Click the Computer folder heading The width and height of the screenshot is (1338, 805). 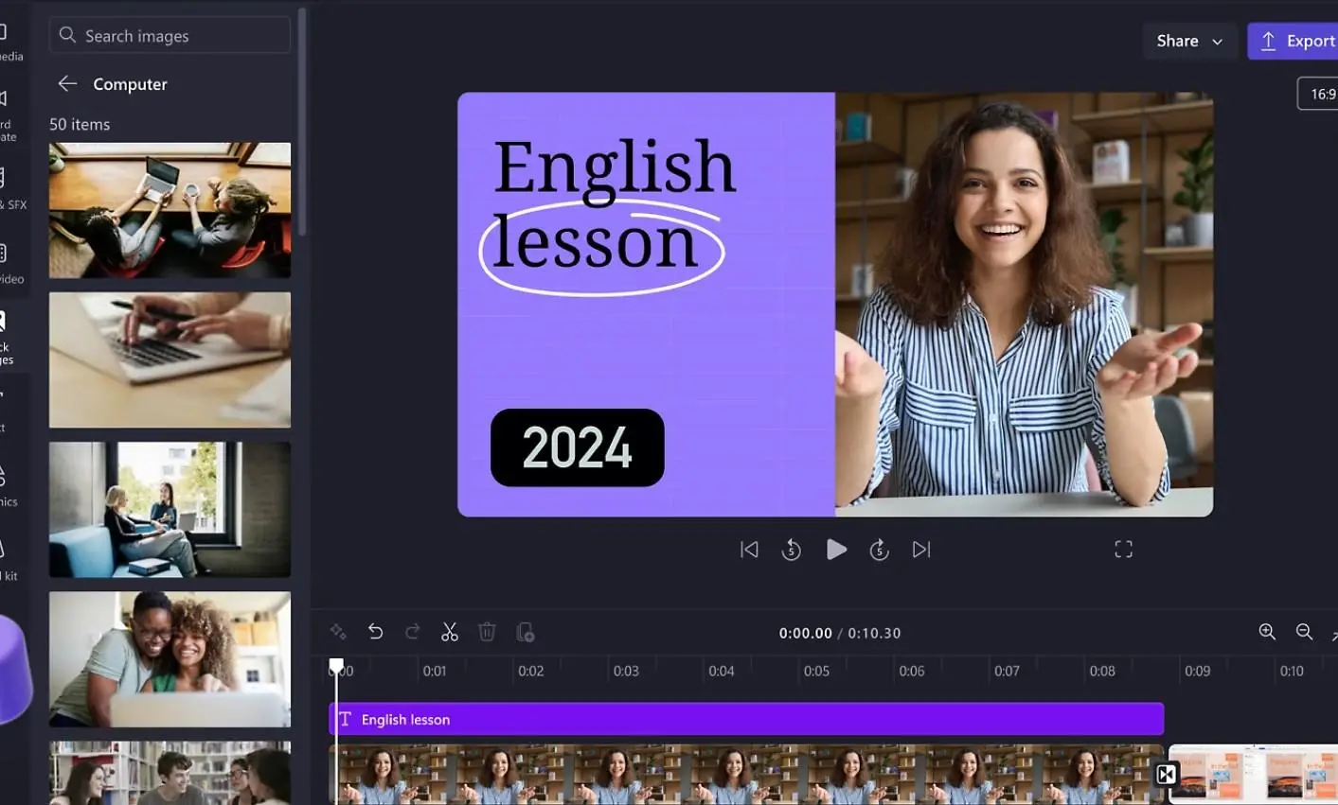pos(130,83)
